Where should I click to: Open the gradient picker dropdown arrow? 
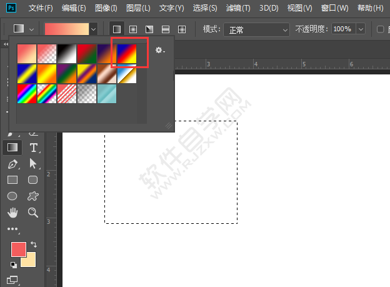tap(94, 29)
